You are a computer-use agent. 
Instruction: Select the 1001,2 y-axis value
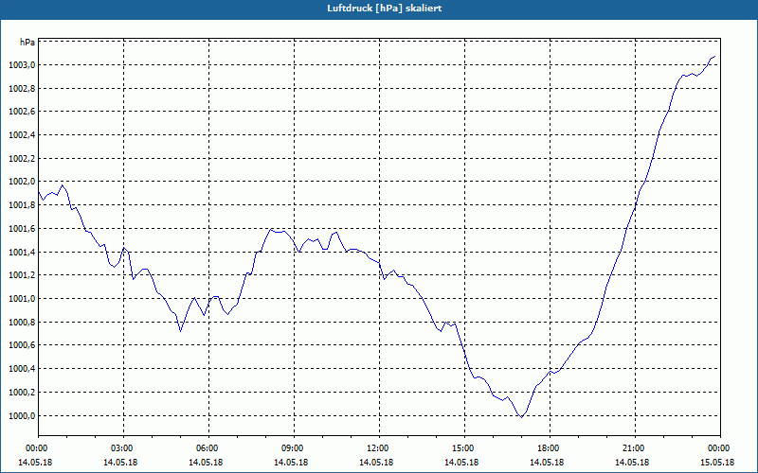(22, 275)
